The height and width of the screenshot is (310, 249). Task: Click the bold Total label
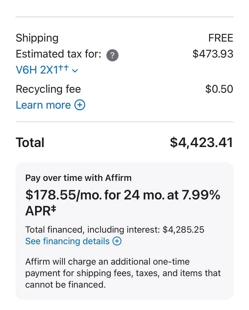(x=30, y=143)
